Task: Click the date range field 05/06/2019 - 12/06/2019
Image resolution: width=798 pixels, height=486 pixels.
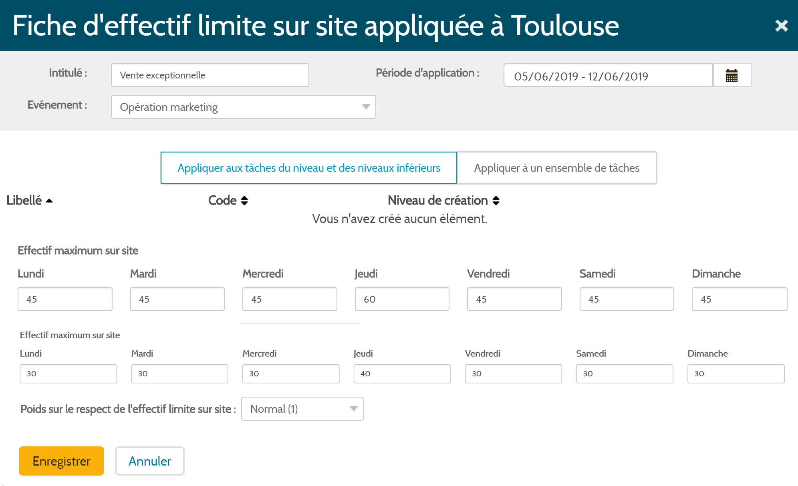Action: (608, 75)
